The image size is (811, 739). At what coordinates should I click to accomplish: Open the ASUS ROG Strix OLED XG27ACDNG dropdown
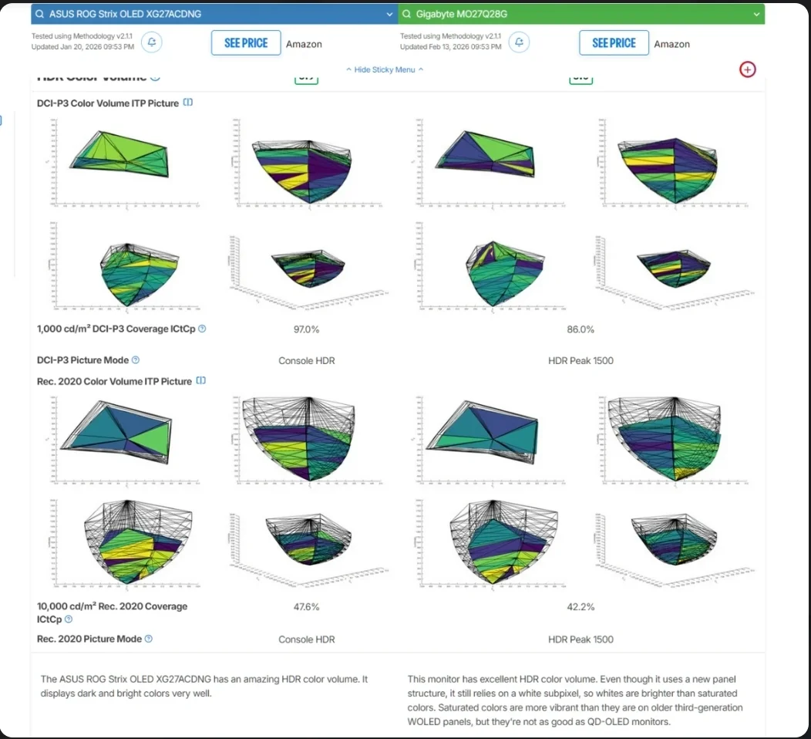[x=389, y=15]
